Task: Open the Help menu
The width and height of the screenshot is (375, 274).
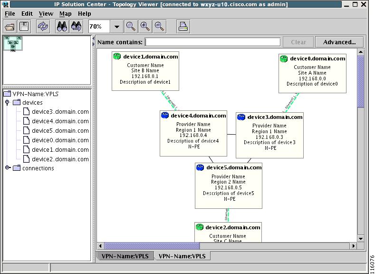Action: tap(85, 14)
